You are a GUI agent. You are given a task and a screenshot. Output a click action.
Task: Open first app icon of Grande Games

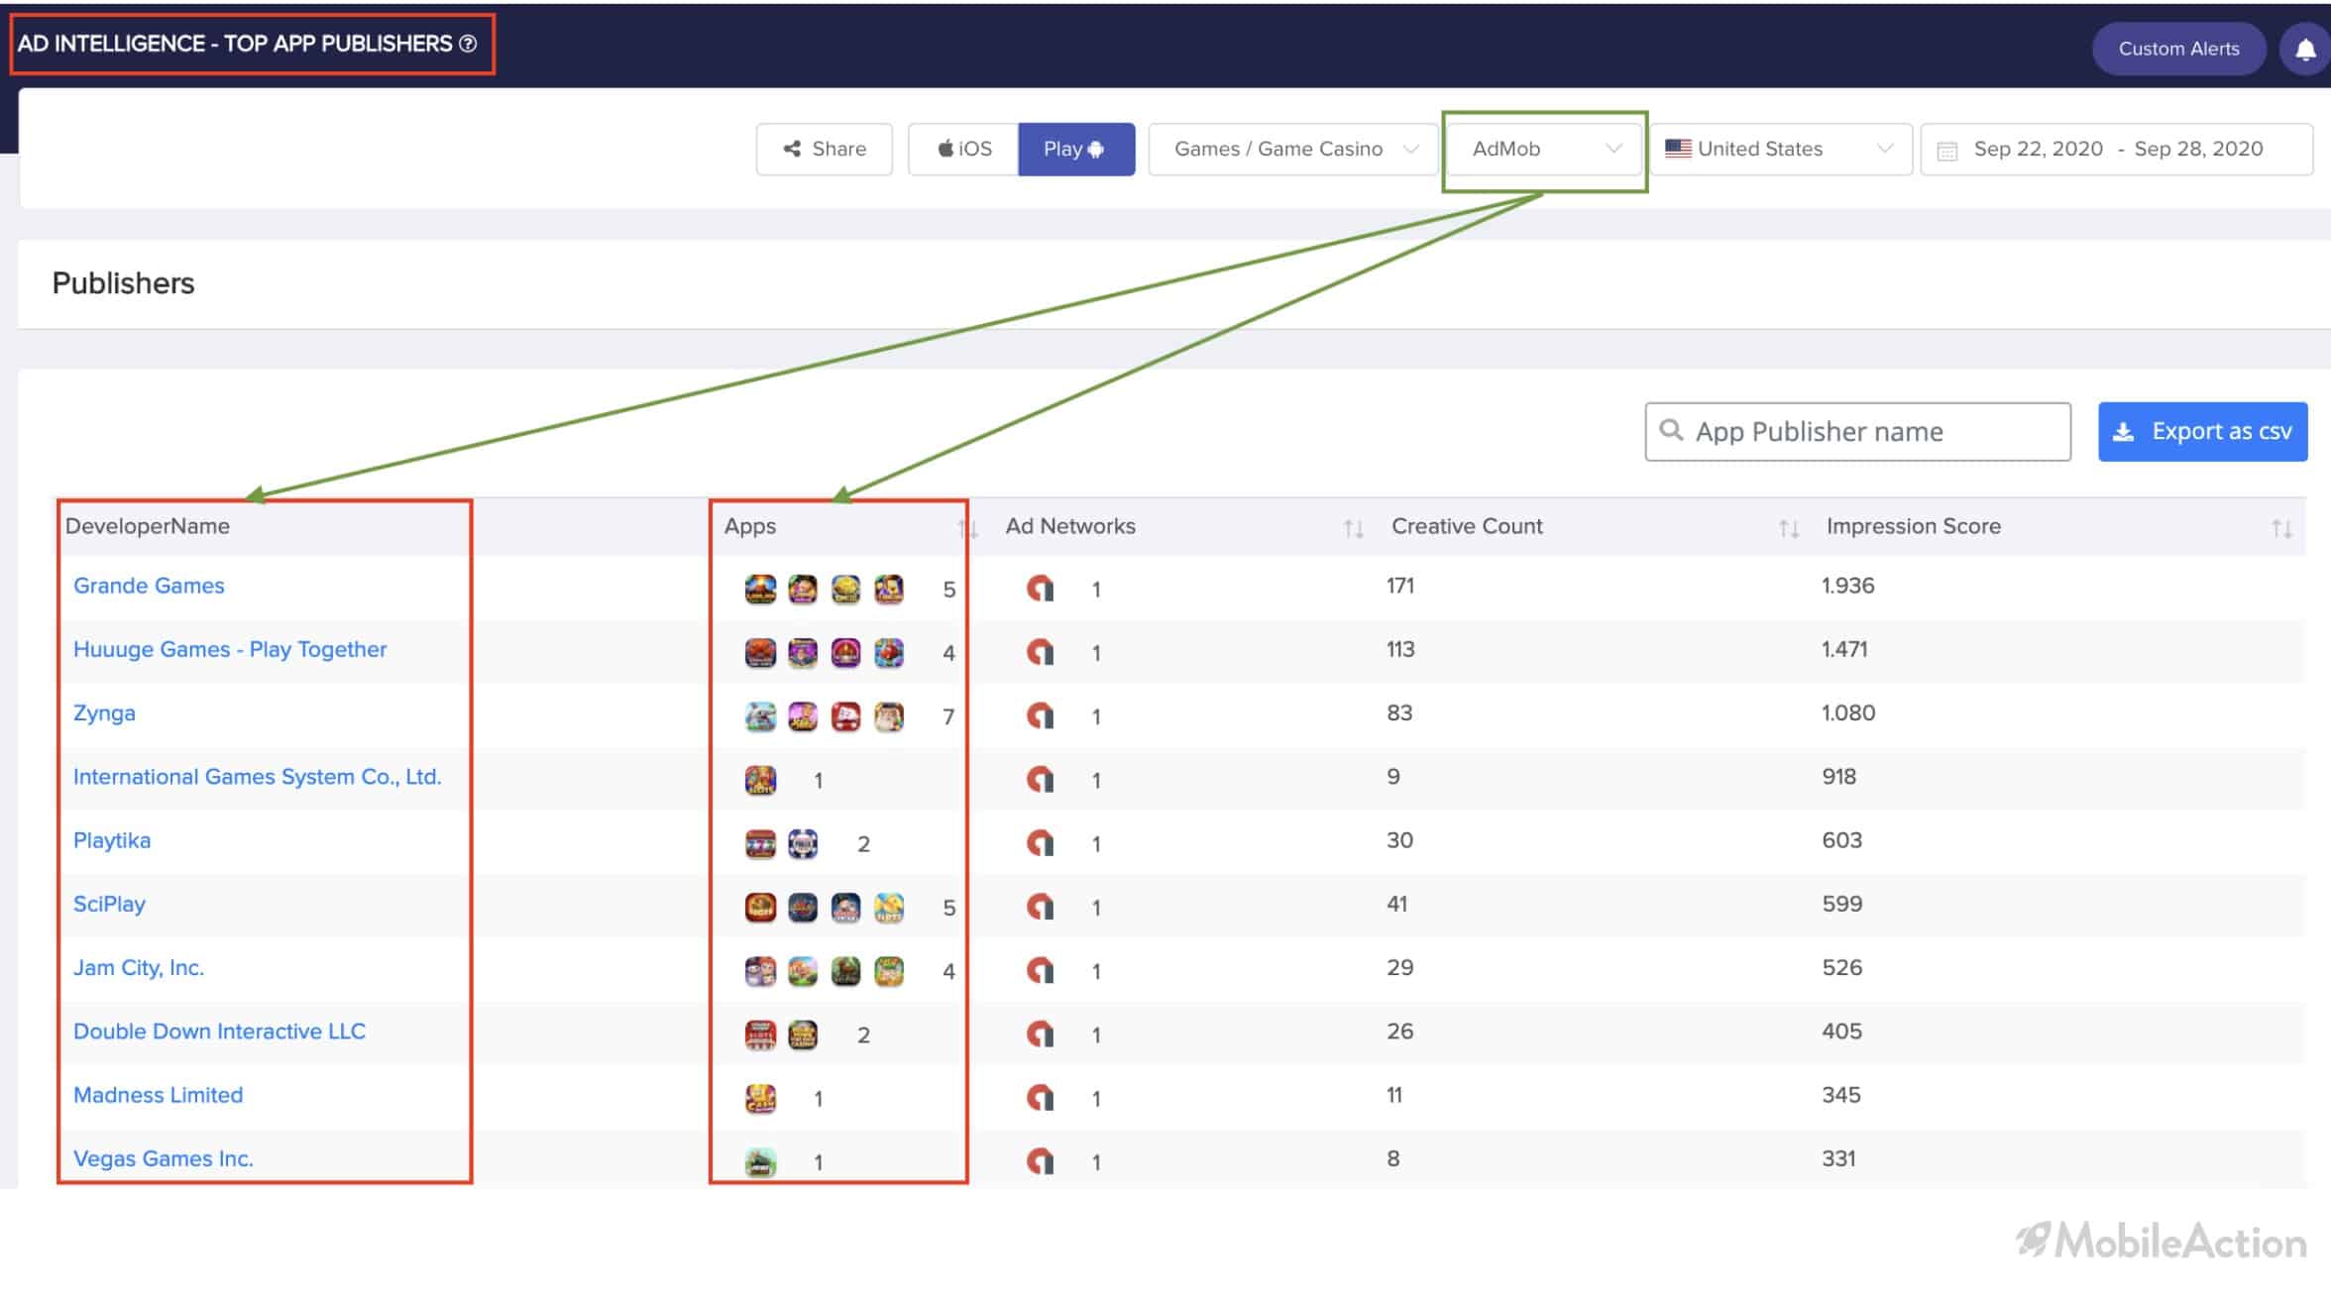(760, 589)
